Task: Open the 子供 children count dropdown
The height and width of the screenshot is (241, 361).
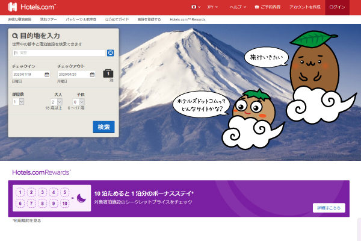Action: pos(80,102)
